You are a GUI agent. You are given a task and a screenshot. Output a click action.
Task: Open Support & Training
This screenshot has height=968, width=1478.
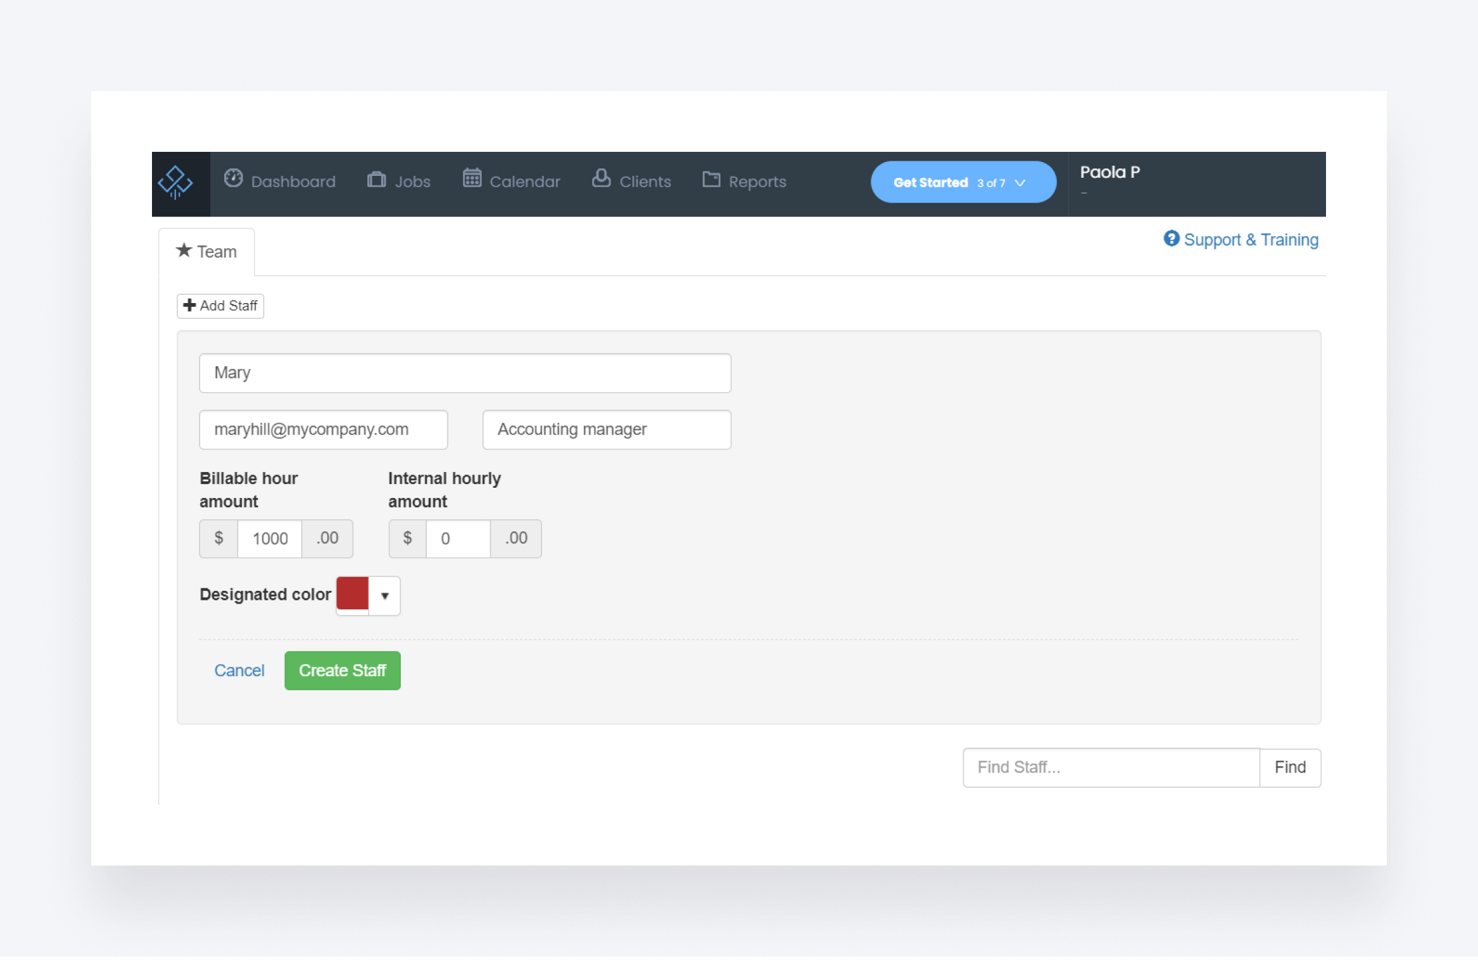[x=1251, y=239]
